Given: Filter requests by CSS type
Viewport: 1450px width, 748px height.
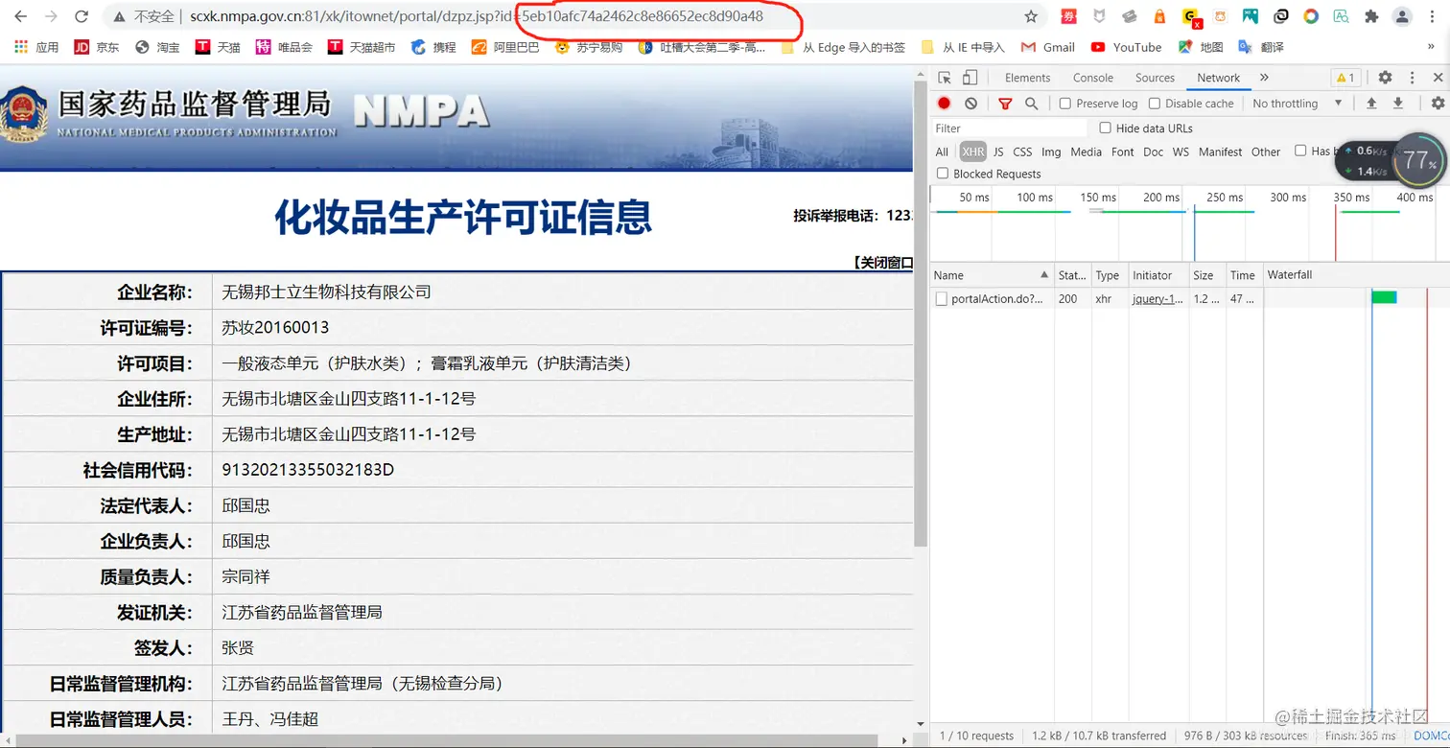Looking at the screenshot, I should pos(1023,152).
